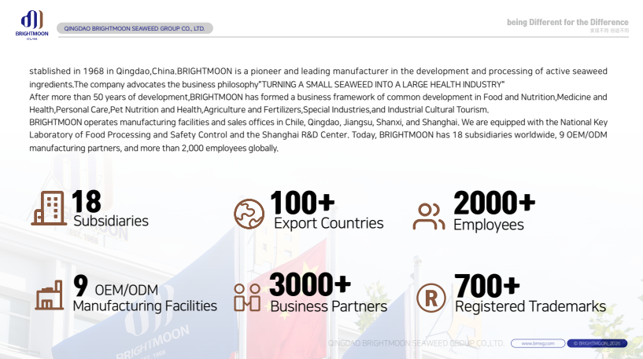Click the 'TURNING A SMALL SEAWEED INTO A LARGE HEALTH INDUSTRY' phrase
The image size is (643, 359).
[x=382, y=84]
